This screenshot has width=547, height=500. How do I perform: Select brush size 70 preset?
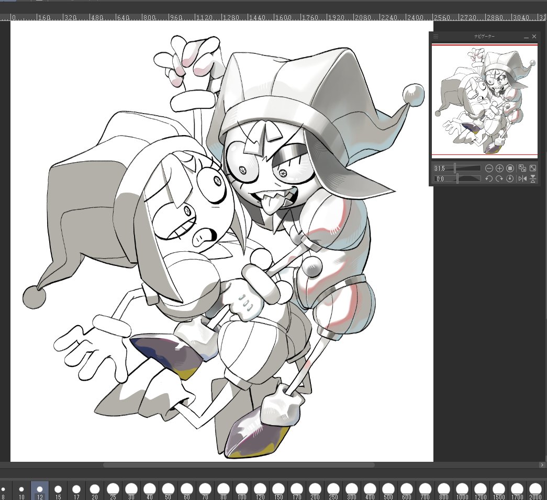205,491
